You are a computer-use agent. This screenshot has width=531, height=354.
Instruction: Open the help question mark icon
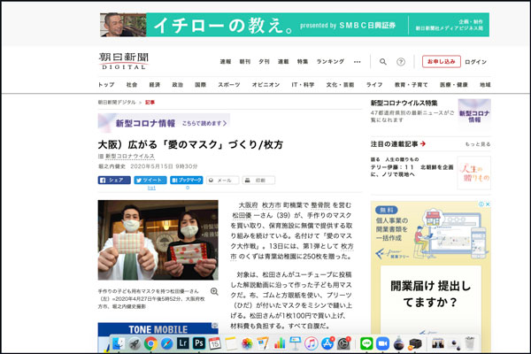tap(401, 62)
